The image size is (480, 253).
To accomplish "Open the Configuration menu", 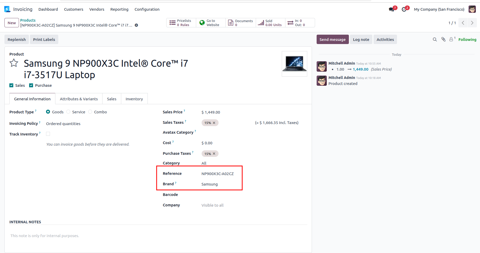I will (x=147, y=9).
